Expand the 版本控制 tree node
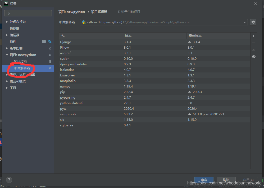The image size is (264, 188). pyautogui.click(x=7, y=48)
